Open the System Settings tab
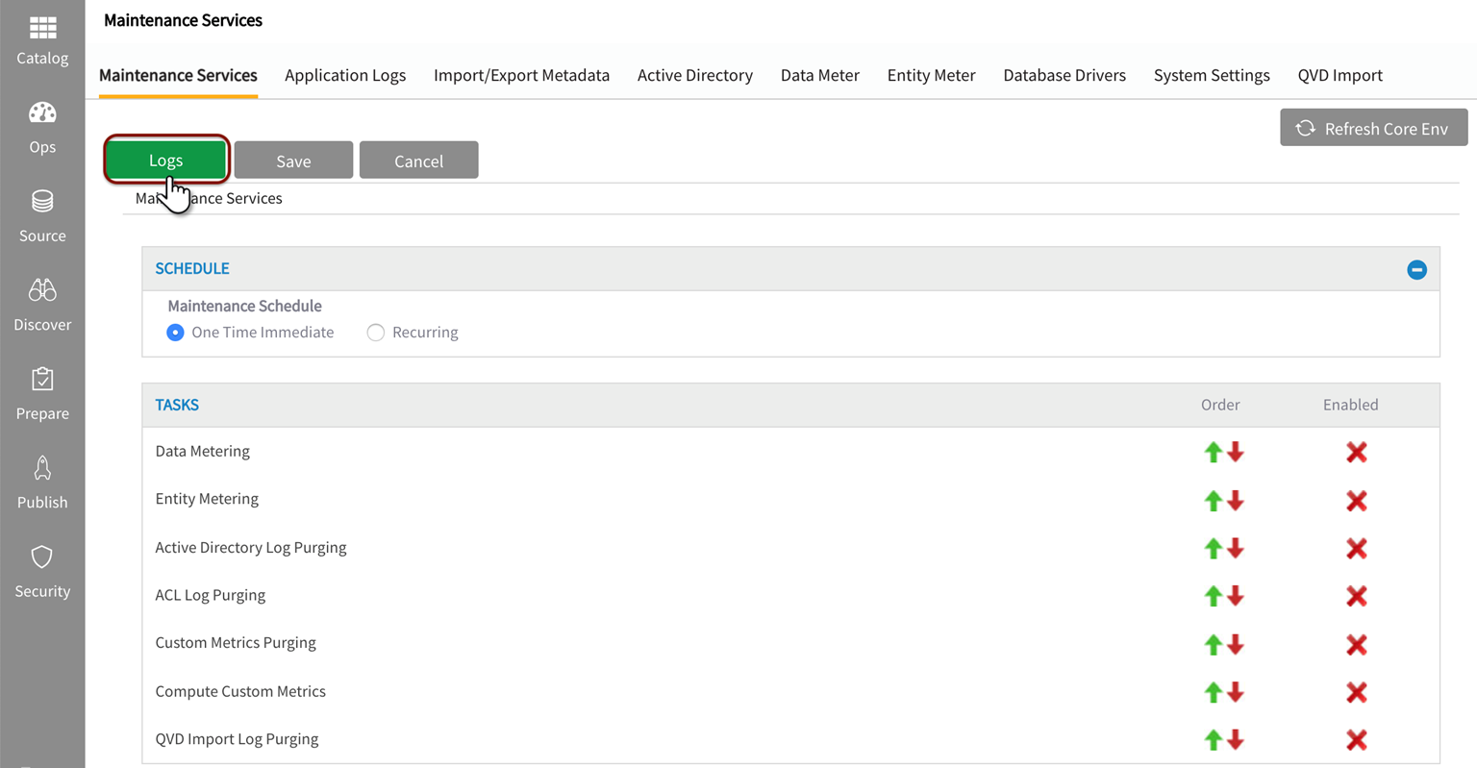The height and width of the screenshot is (768, 1477). [1212, 75]
